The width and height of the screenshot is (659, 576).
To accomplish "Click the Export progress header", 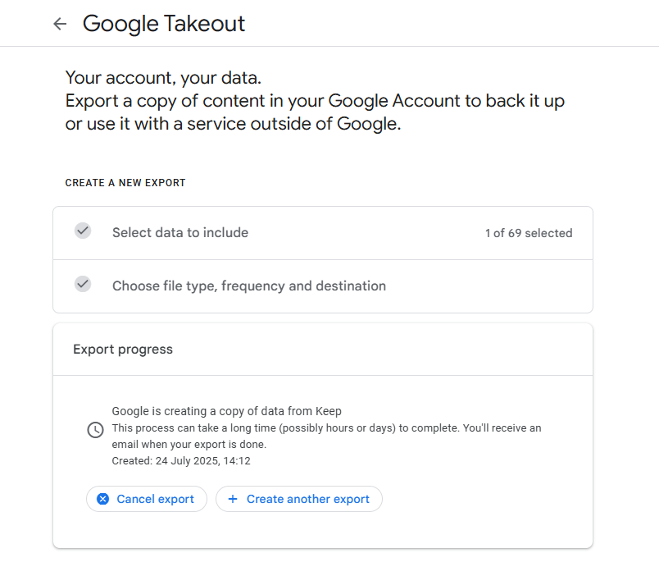I will click(x=123, y=350).
